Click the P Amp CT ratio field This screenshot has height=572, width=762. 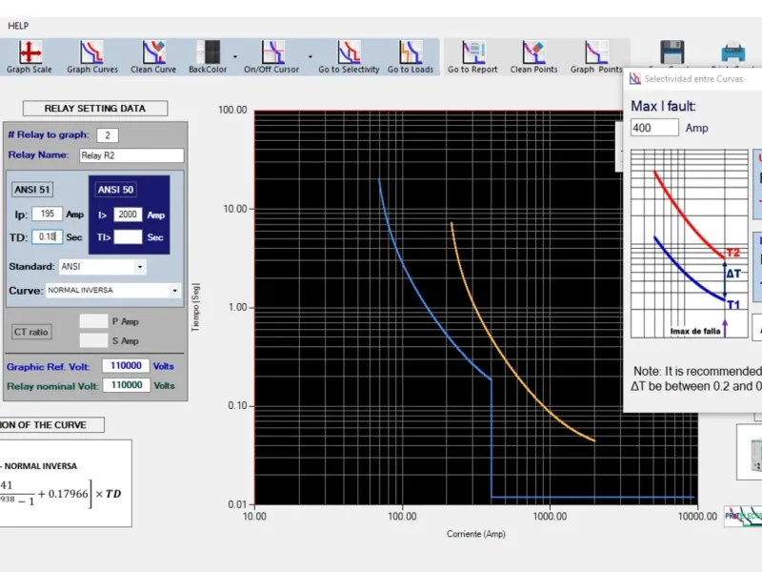[x=93, y=321]
